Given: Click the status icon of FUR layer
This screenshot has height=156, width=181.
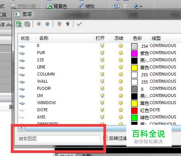Looking at the screenshot, I should point(22,53).
